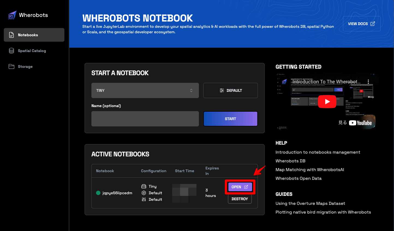394x231 pixels.
Task: Click the external link icon beside VIEW DOCS
Action: point(373,24)
